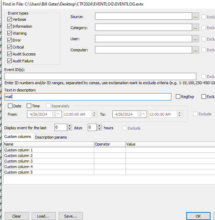215x220 pixels.
Task: Click the Operator cell for Custom column 1
Action: [110, 150]
